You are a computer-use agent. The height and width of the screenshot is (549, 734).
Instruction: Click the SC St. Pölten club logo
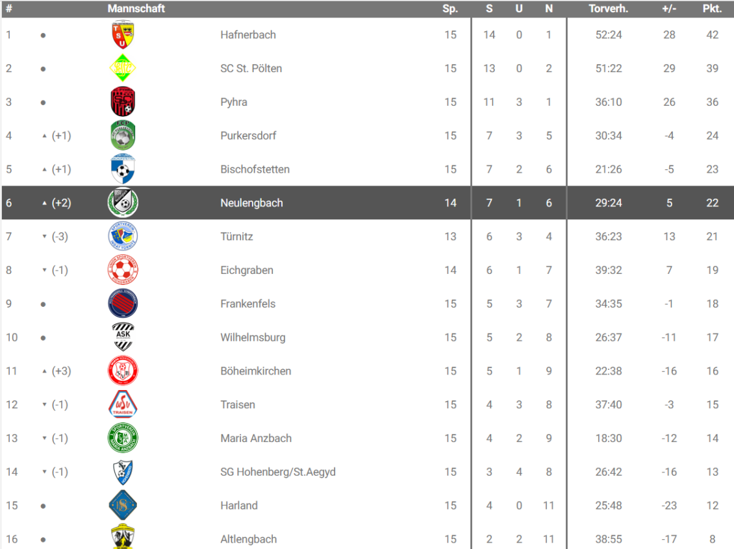[x=123, y=68]
